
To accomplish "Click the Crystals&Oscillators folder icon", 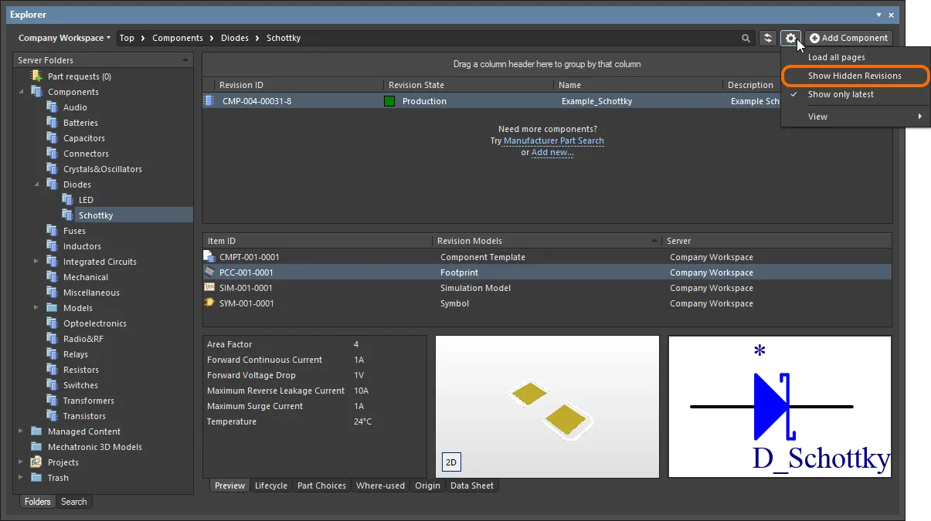I will point(52,169).
